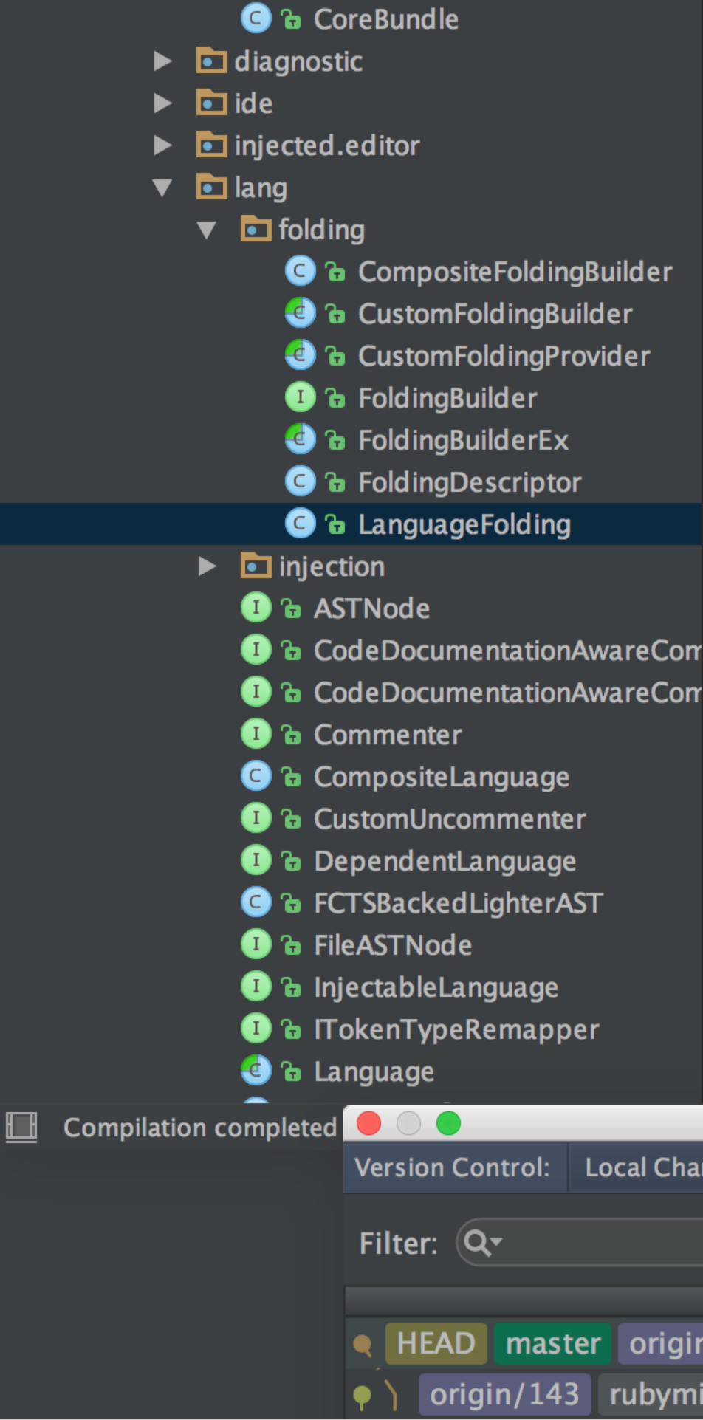The image size is (703, 1420).
Task: Click the master branch label
Action: click(x=553, y=1343)
